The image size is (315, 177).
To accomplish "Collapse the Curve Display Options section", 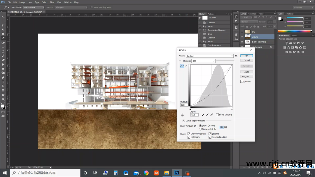I will [183, 121].
